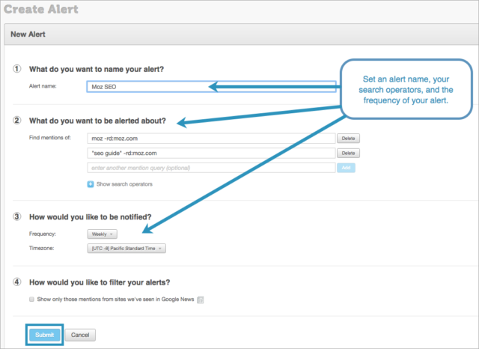
Task: Expand the Show search operators link
Action: coord(124,183)
